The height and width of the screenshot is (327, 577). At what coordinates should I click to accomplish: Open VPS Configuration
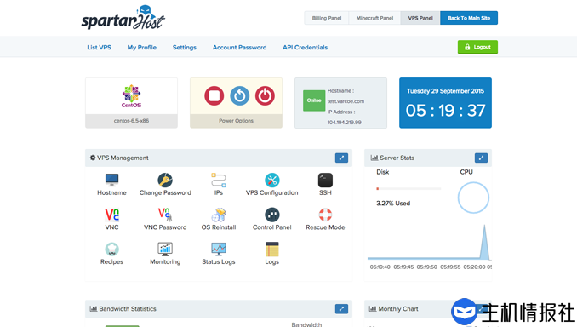point(272,180)
